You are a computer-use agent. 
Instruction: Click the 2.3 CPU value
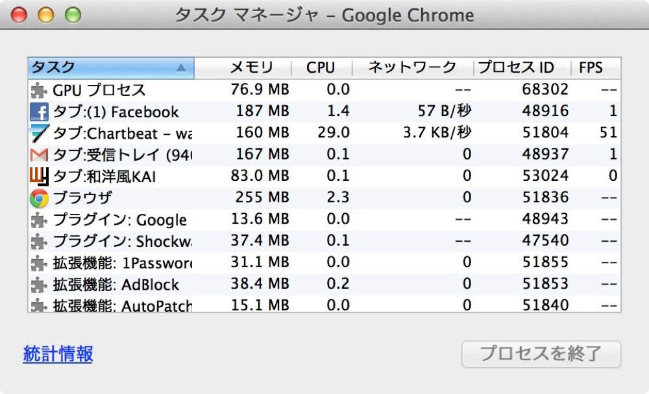tap(338, 197)
